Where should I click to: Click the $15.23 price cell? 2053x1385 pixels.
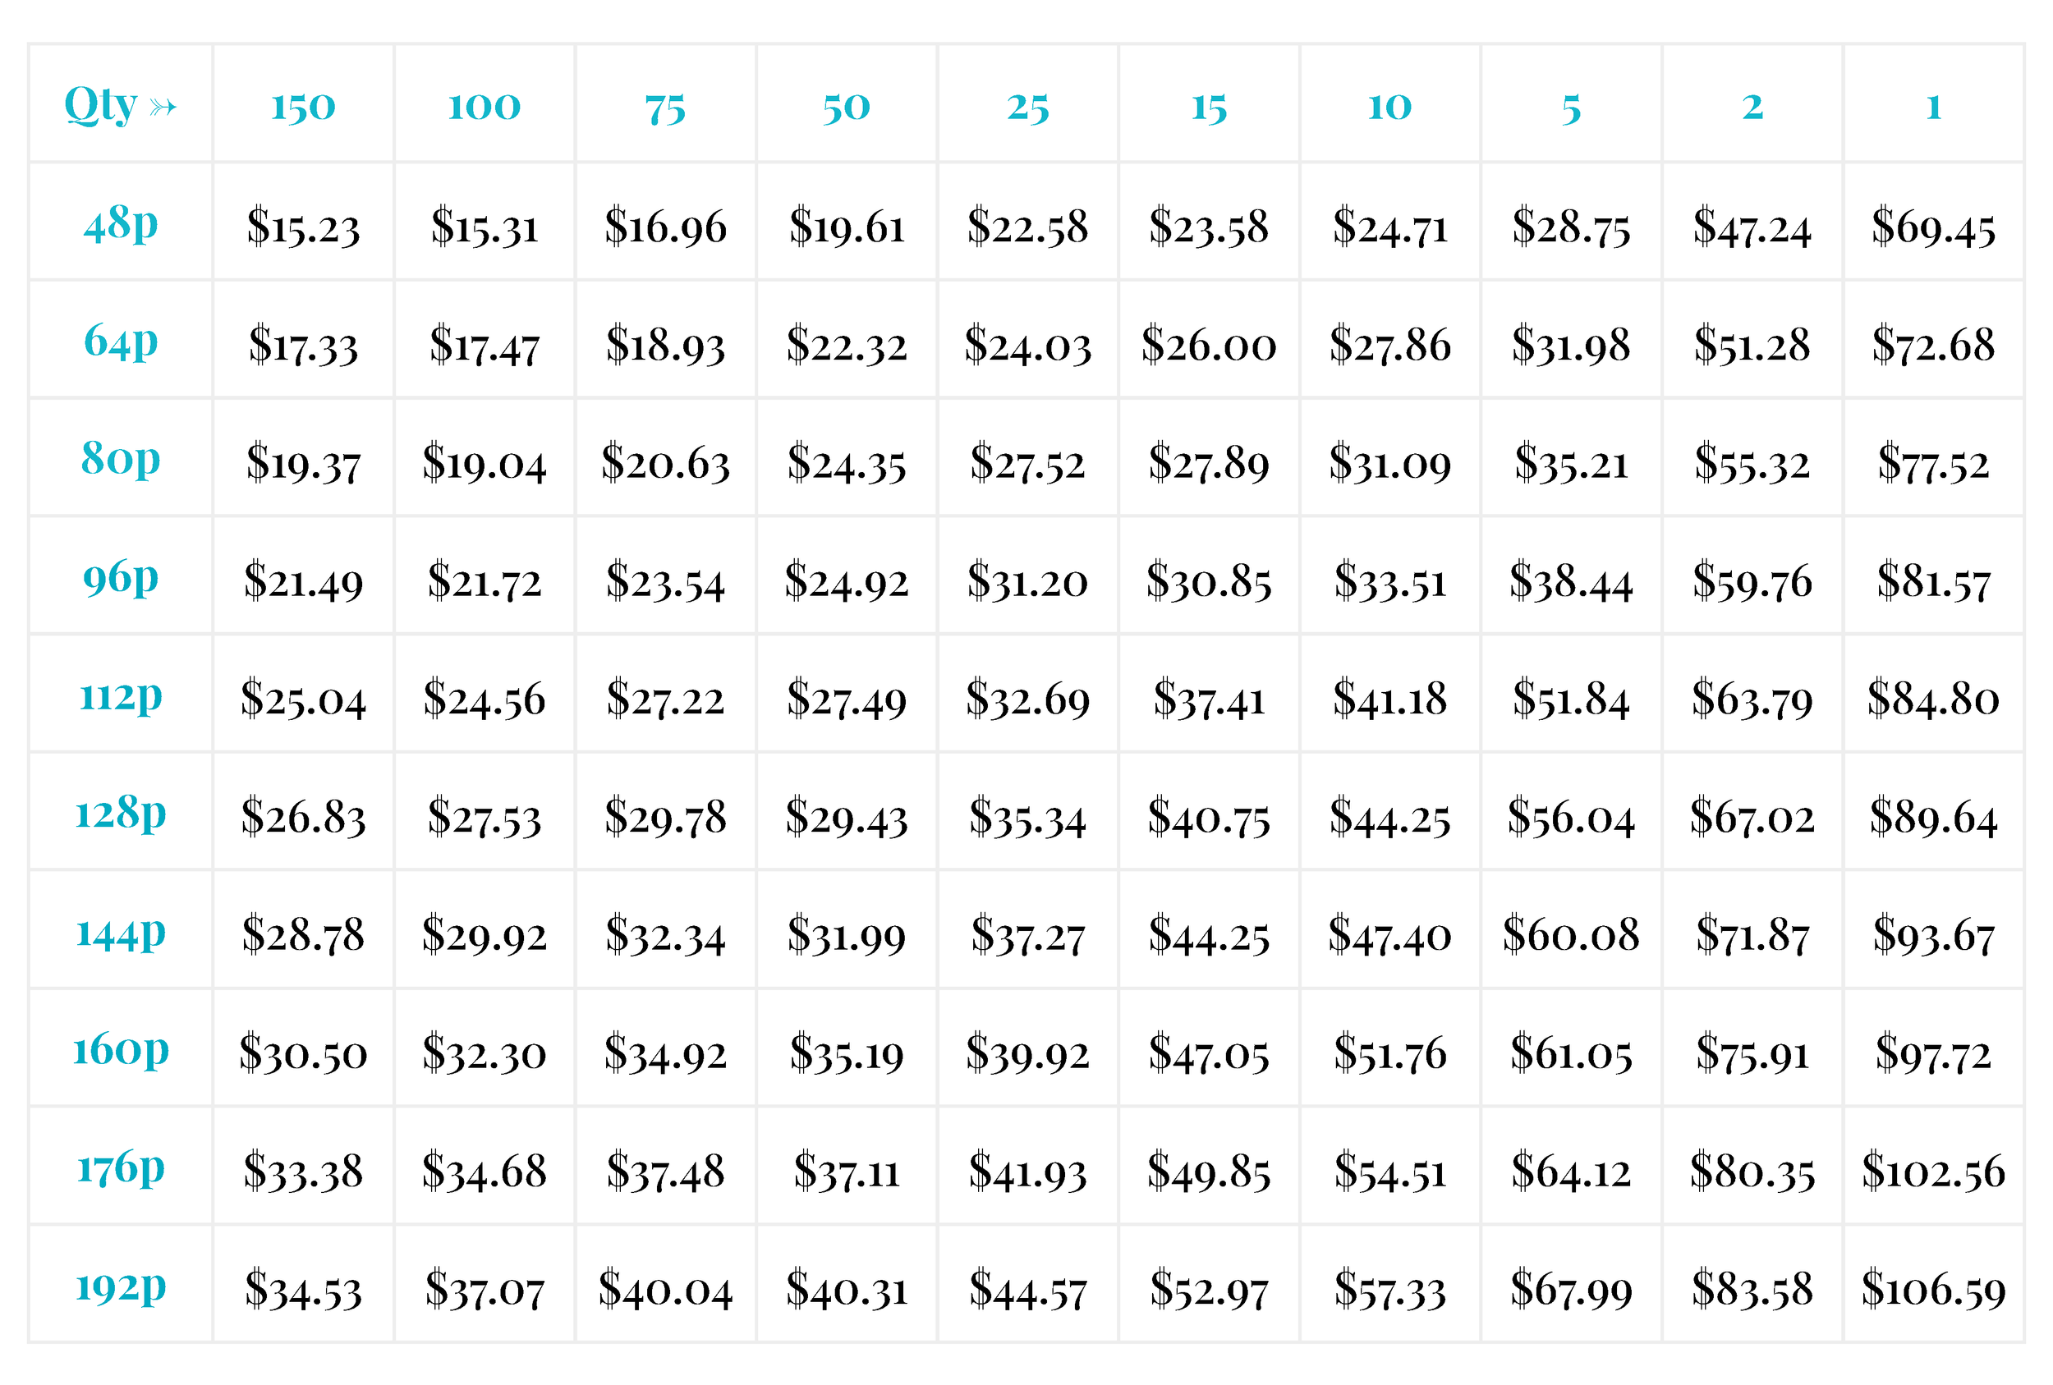303,222
